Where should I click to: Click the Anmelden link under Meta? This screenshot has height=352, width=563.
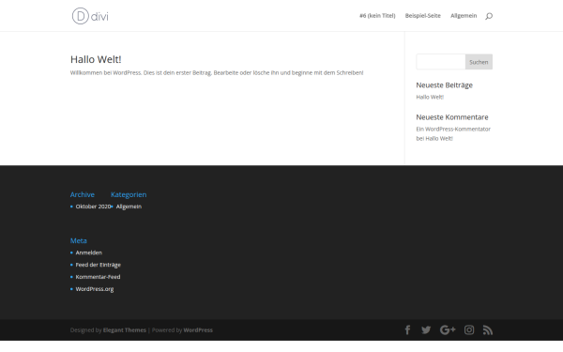(89, 253)
